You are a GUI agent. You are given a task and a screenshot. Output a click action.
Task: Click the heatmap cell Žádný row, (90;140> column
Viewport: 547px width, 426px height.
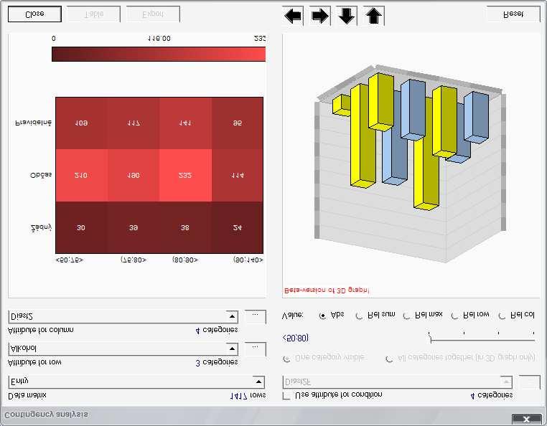tap(237, 227)
